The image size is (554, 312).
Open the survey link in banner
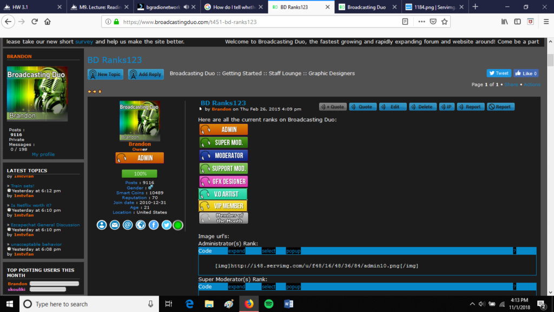click(x=84, y=41)
